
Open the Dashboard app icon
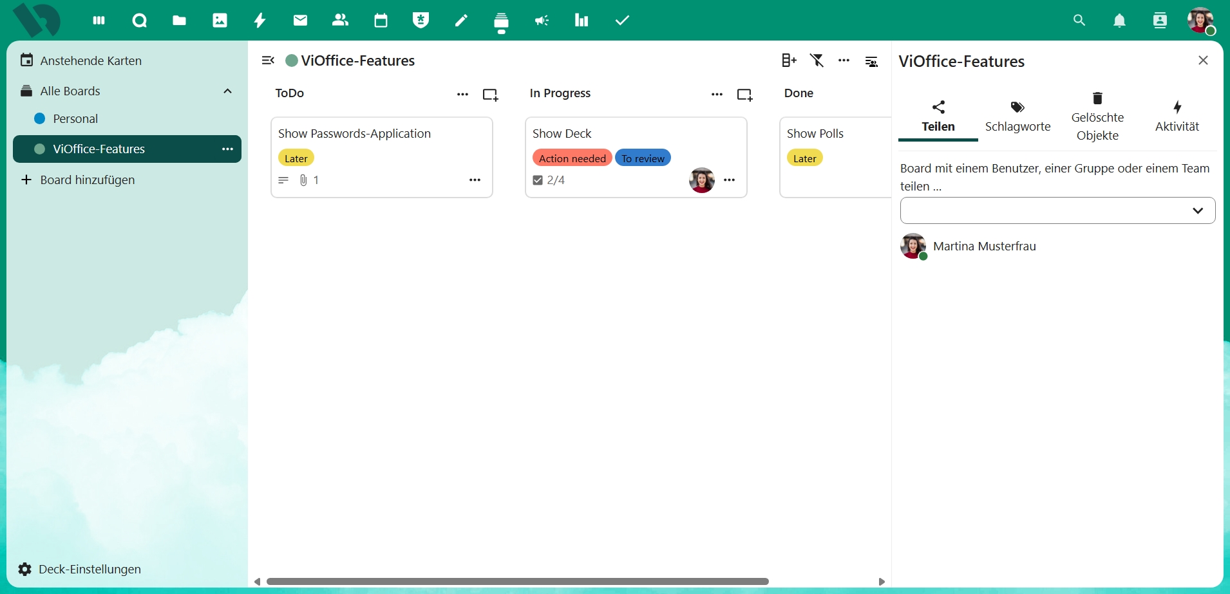coord(99,21)
